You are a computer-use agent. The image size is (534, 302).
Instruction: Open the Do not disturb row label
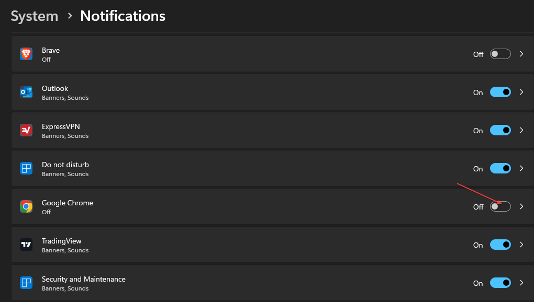pyautogui.click(x=65, y=165)
